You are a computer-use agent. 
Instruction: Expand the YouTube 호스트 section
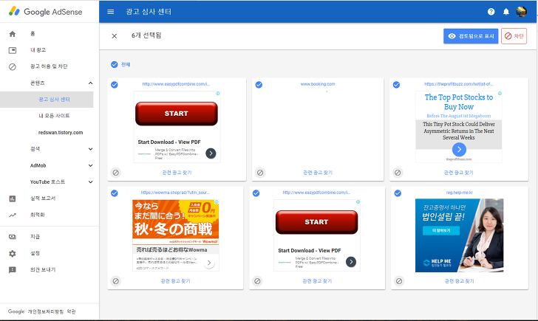91,182
